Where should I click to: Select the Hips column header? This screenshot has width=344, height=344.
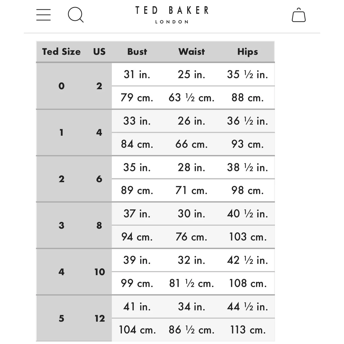(248, 52)
